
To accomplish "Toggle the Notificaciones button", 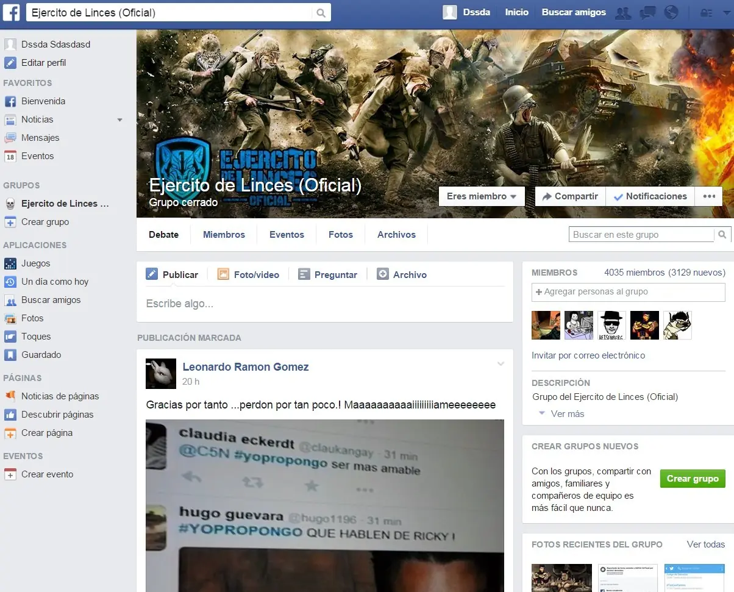I will (x=650, y=196).
